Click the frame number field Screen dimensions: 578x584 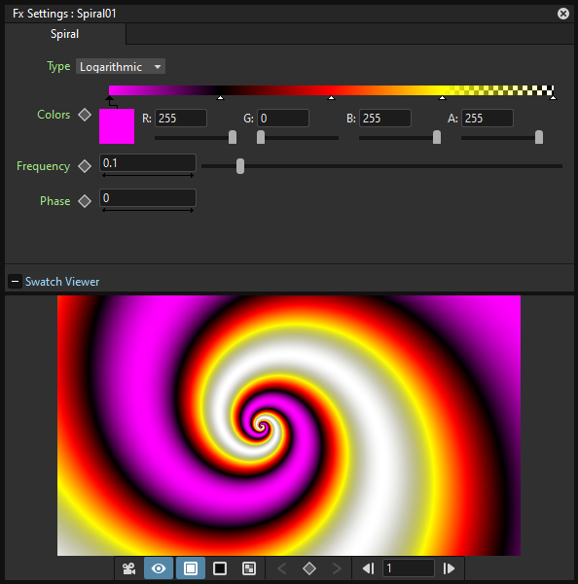point(409,568)
